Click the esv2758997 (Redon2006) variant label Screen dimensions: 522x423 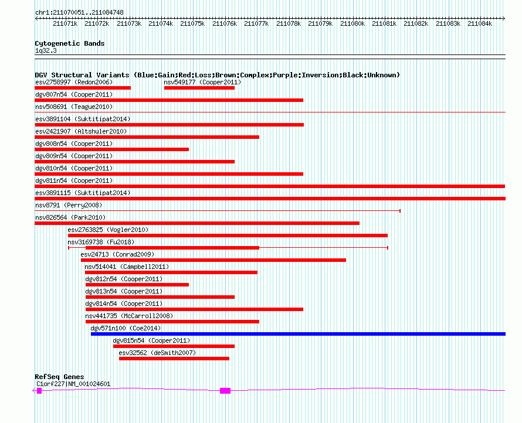(74, 82)
